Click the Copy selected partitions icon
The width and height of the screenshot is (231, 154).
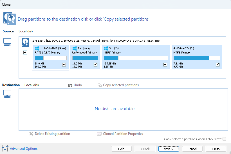pyautogui.click(x=99, y=85)
